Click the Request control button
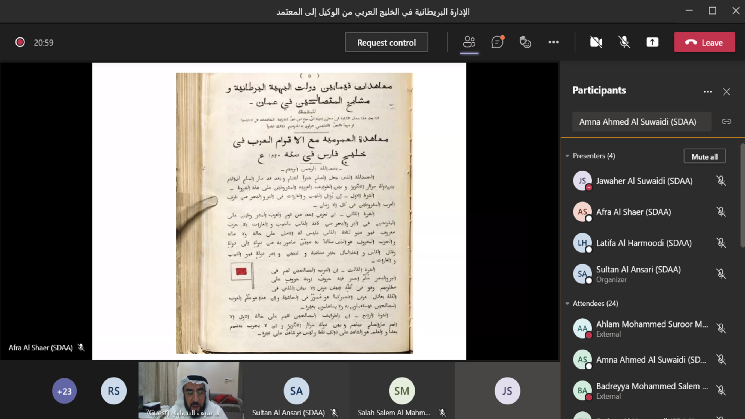The width and height of the screenshot is (745, 419). (x=386, y=42)
